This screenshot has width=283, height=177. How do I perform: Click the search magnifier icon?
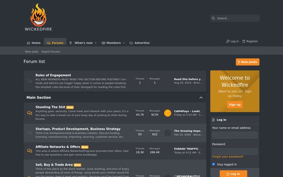coord(213,18)
